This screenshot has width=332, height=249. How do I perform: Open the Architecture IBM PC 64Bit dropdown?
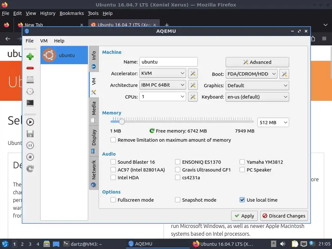point(163,85)
